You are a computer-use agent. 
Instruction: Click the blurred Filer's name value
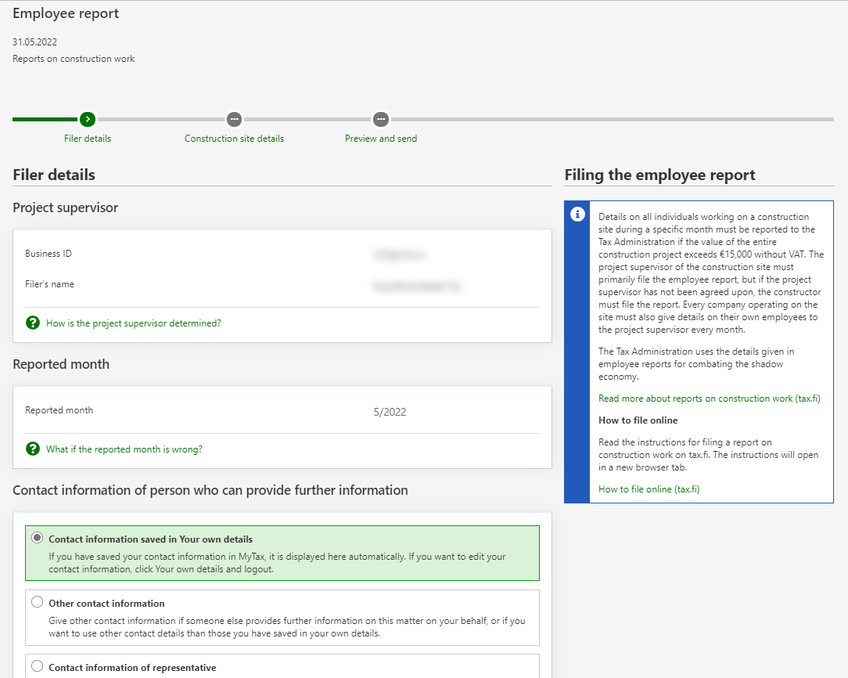click(416, 287)
